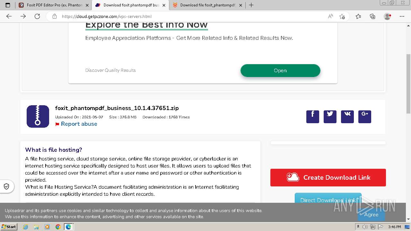Click the address bar URL
Viewport: 411px width, 231px height.
107,16
